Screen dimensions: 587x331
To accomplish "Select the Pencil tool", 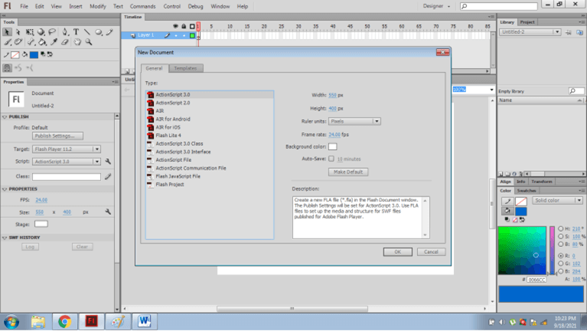I will pos(109,32).
